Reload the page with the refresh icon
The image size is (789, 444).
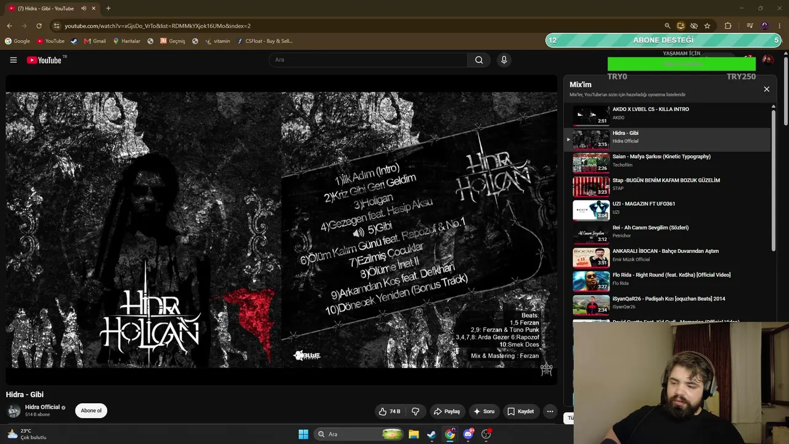pyautogui.click(x=39, y=26)
